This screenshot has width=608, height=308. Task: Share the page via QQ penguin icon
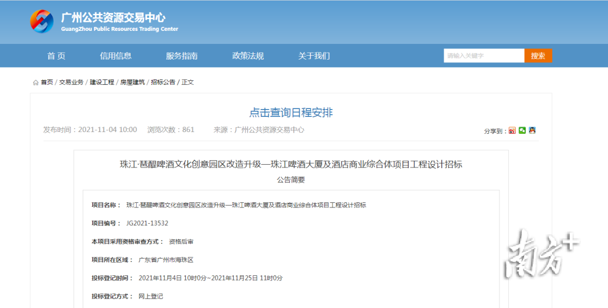click(532, 130)
